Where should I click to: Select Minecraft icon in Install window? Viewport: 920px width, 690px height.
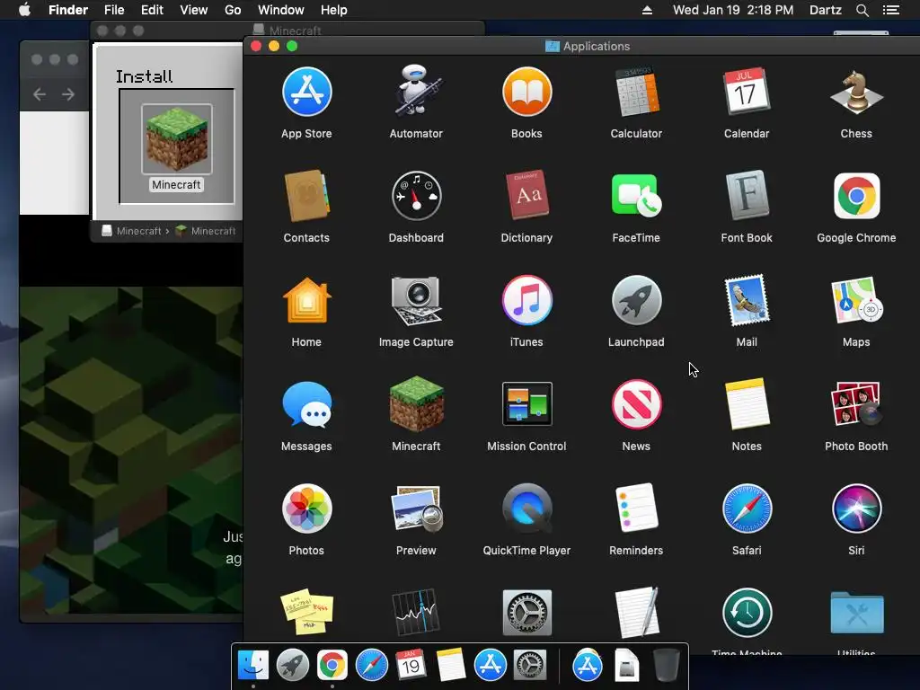pyautogui.click(x=176, y=139)
